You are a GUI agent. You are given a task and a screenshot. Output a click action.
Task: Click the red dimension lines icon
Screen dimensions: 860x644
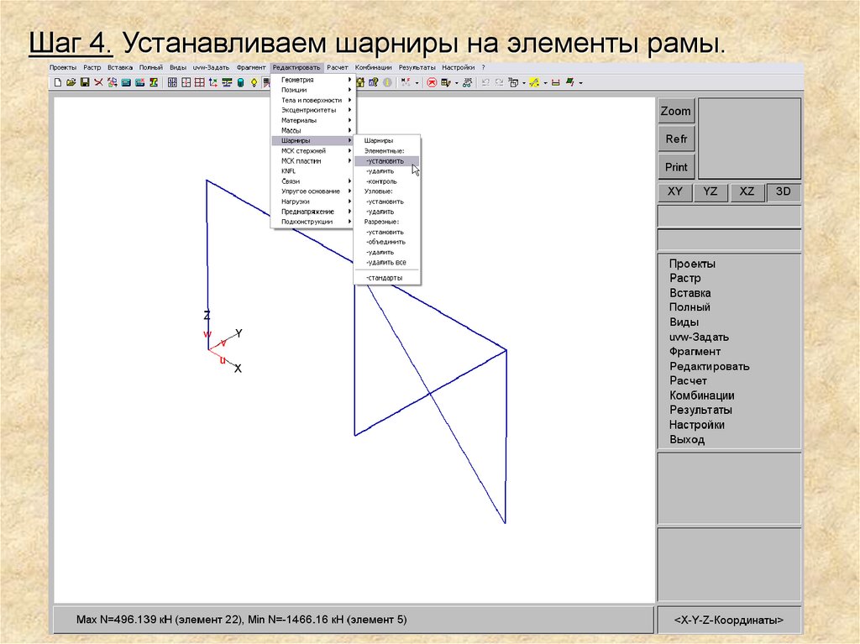[x=556, y=82]
